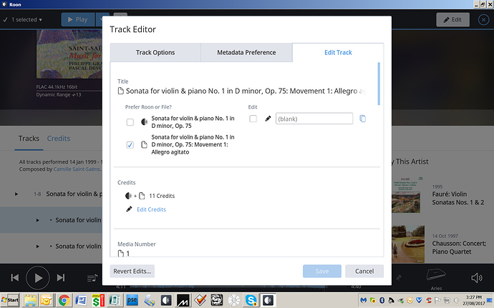Check the Roon title option checkbox
494x308 pixels.
(130, 122)
